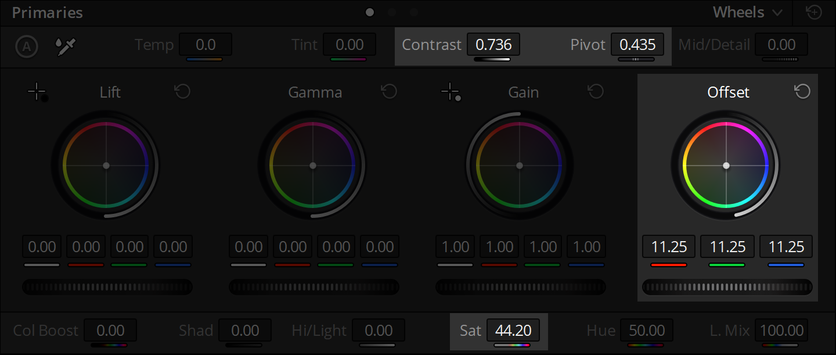
Task: Click the Hue value 50.00
Action: 647,331
